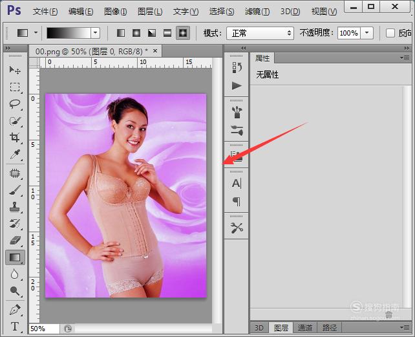Open the layers panel group flyout menu
The image size is (415, 337).
405,328
